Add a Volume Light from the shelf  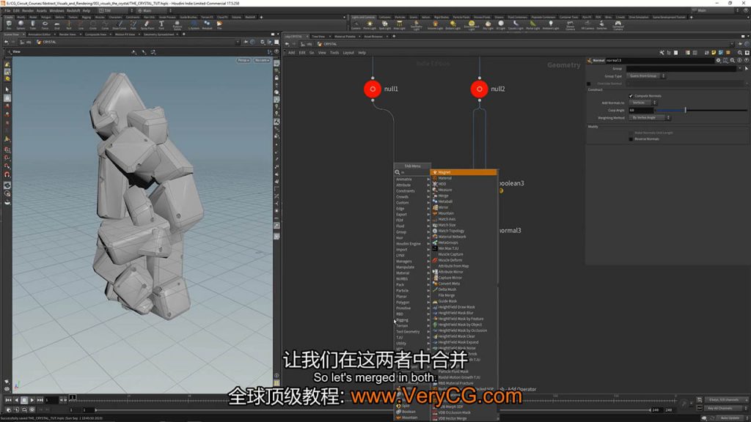(x=435, y=25)
